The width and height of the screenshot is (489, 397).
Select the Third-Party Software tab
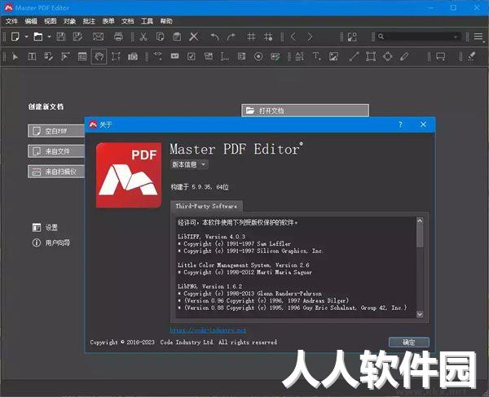pos(206,206)
